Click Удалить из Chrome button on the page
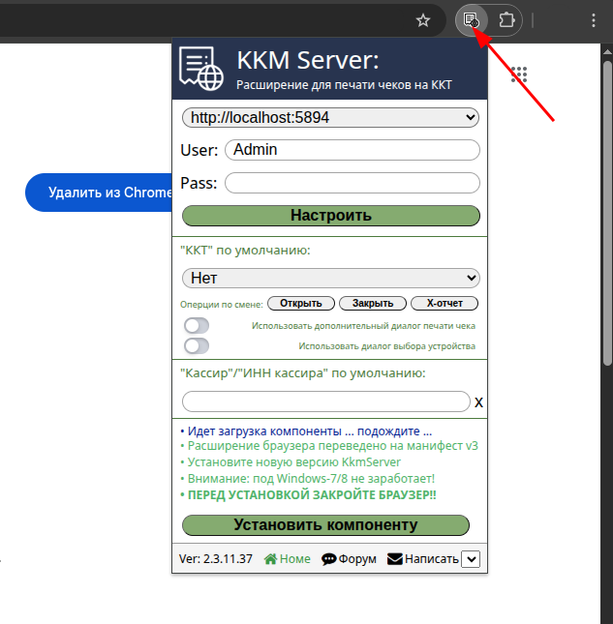 click(99, 193)
